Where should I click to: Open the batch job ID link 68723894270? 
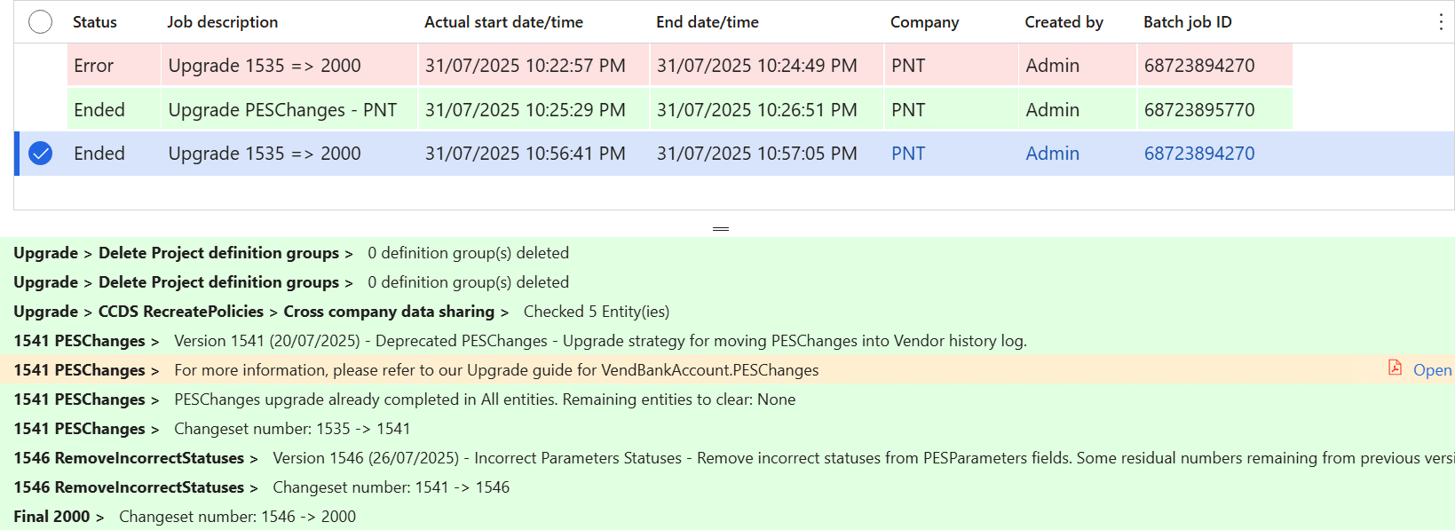tap(1199, 154)
